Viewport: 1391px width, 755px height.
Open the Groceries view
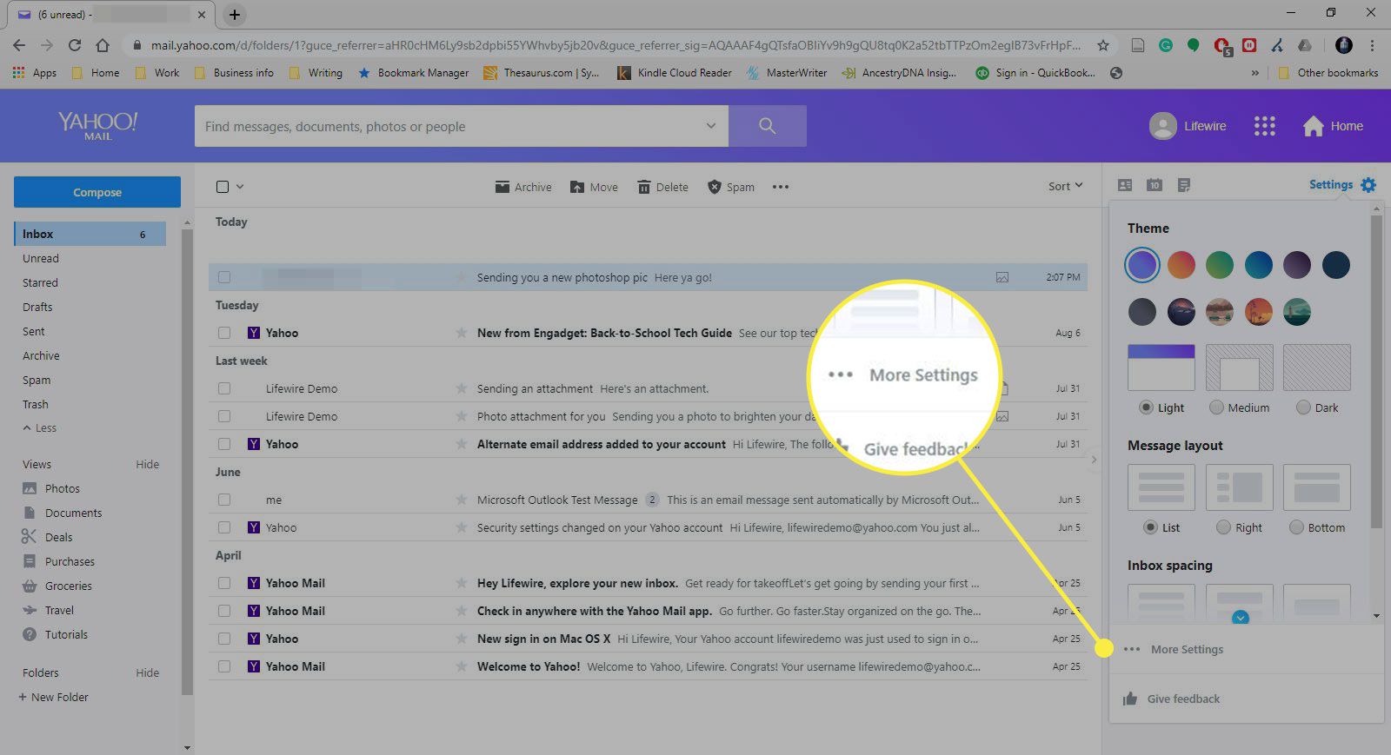(x=68, y=586)
